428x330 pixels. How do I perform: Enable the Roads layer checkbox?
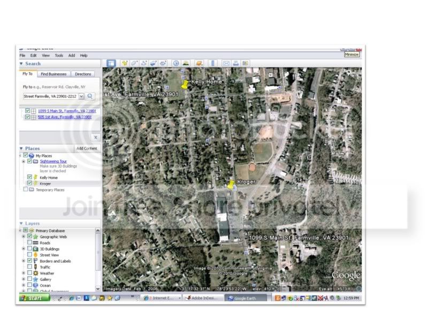[x=30, y=243]
